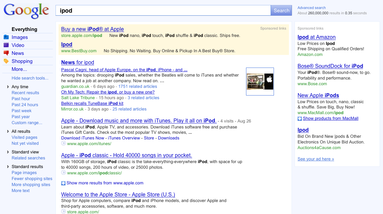Filter results to Past hour
This screenshot has height=214, width=383.
pos(21,99)
